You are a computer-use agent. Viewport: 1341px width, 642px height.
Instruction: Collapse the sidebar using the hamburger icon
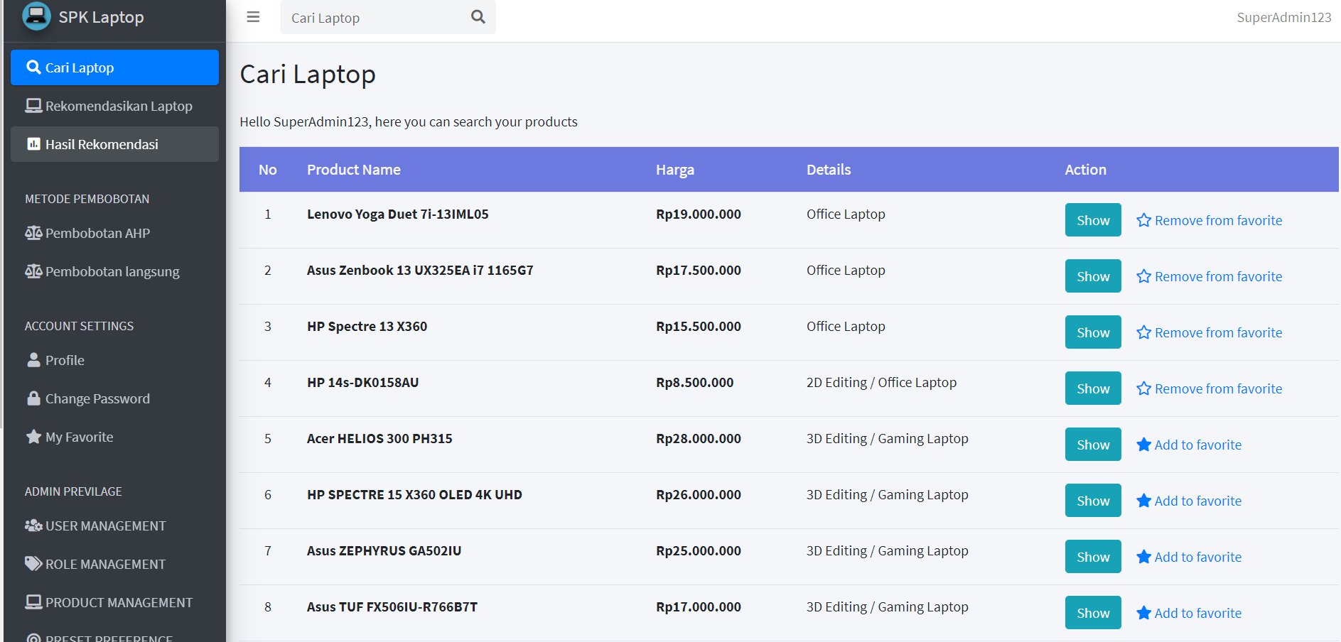coord(253,17)
